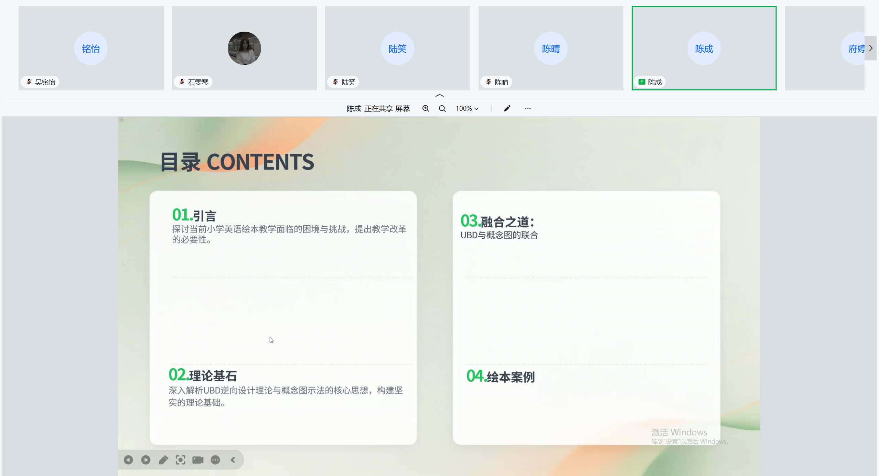This screenshot has width=879, height=476.
Task: Select the slideshow pen tool
Action: 163,460
